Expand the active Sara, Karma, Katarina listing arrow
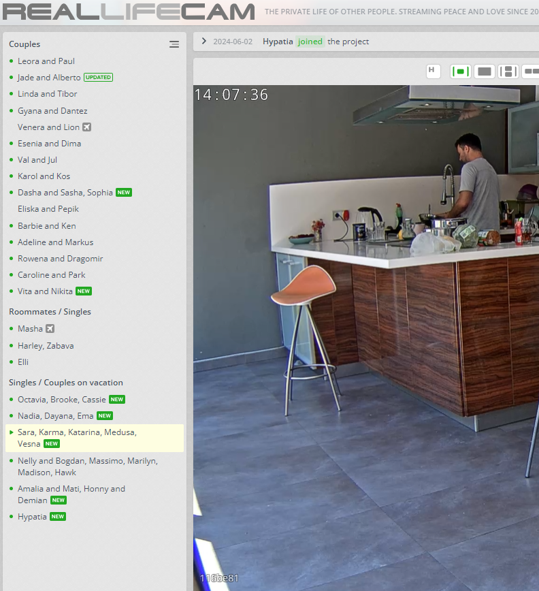Viewport: 539px width, 591px height. point(12,432)
